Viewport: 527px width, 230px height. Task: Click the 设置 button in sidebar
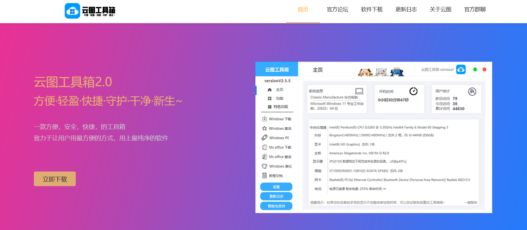276,187
